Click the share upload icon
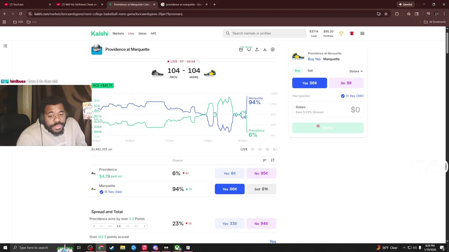The width and height of the screenshot is (449, 252). (257, 50)
